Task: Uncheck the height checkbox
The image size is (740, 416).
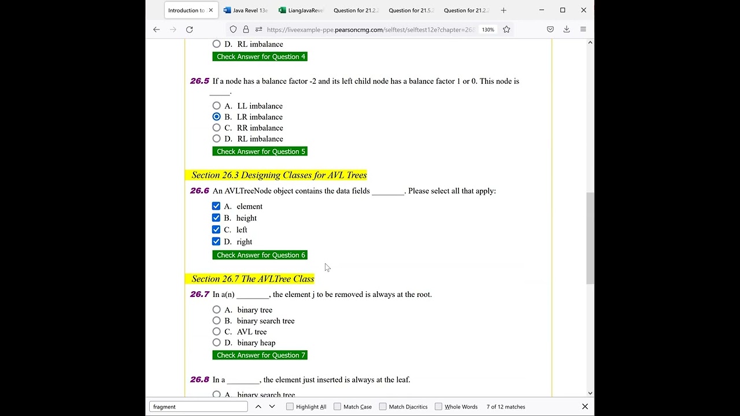Action: [216, 218]
